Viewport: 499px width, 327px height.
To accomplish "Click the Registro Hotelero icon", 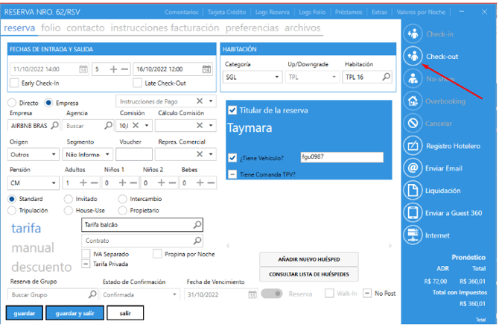I will click(412, 145).
